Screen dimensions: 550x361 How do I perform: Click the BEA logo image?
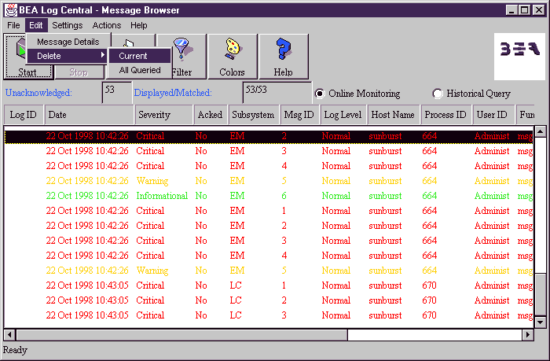pyautogui.click(x=519, y=57)
